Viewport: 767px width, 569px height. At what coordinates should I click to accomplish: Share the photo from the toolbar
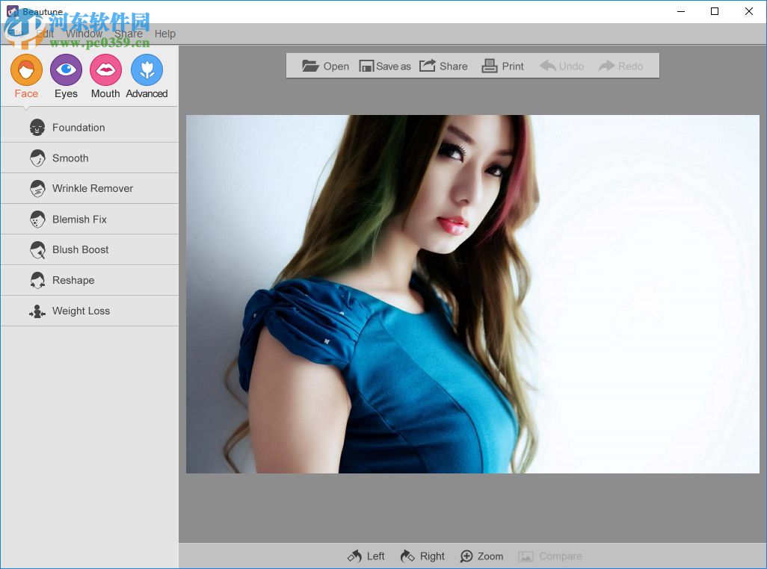pyautogui.click(x=443, y=66)
